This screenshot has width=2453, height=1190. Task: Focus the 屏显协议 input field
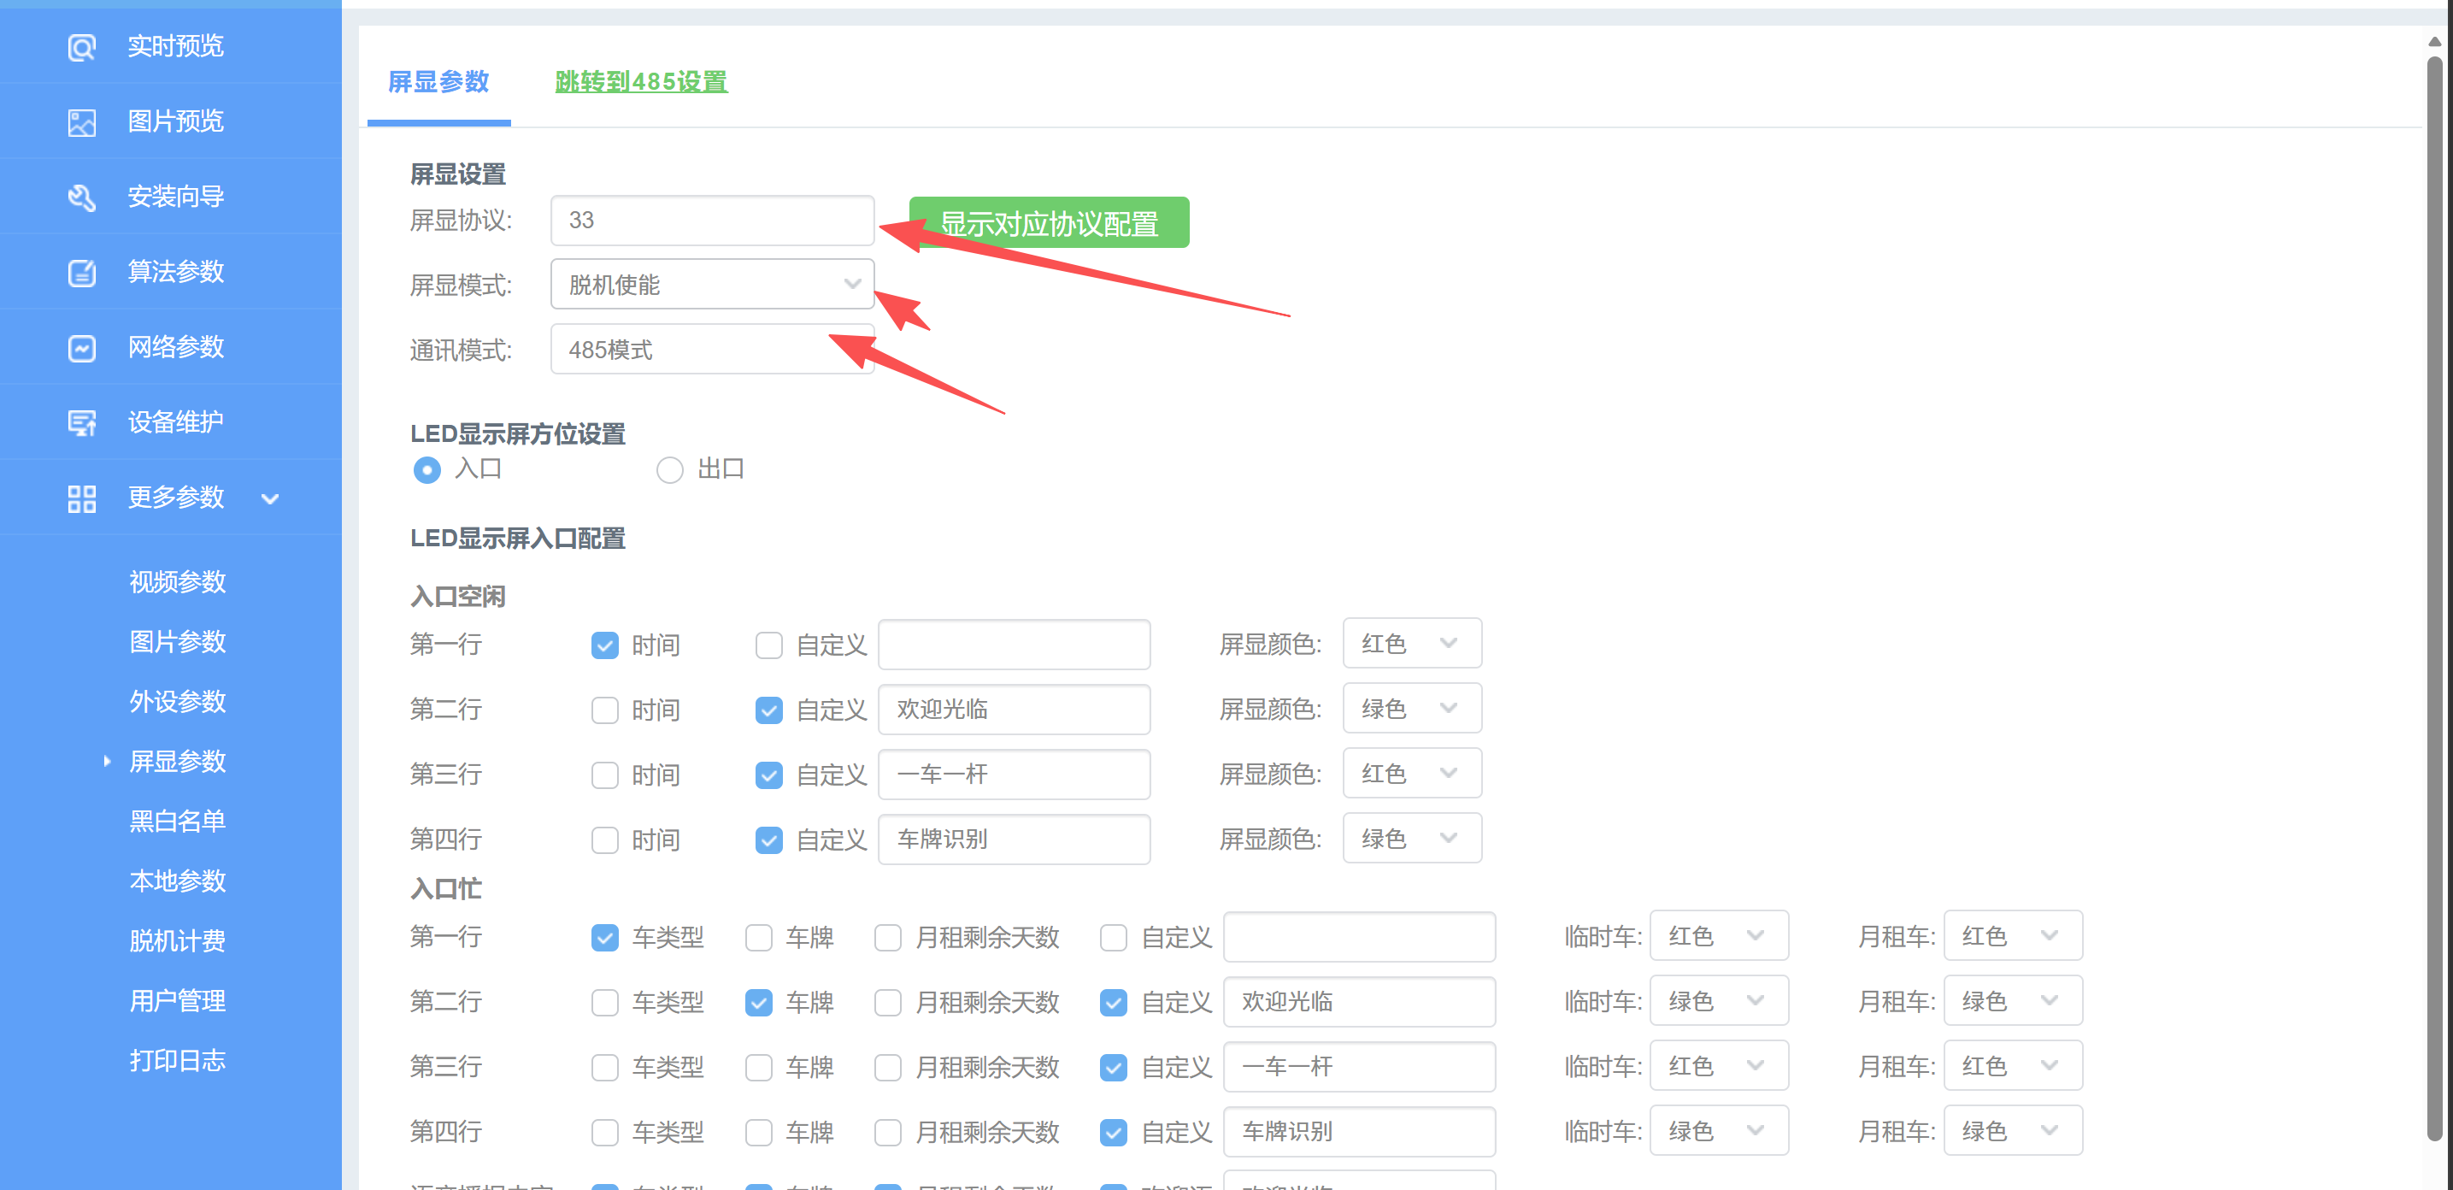tap(712, 220)
